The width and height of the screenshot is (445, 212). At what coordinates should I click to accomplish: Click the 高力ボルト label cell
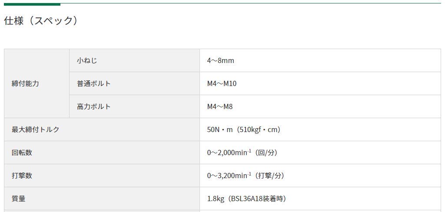coord(135,106)
